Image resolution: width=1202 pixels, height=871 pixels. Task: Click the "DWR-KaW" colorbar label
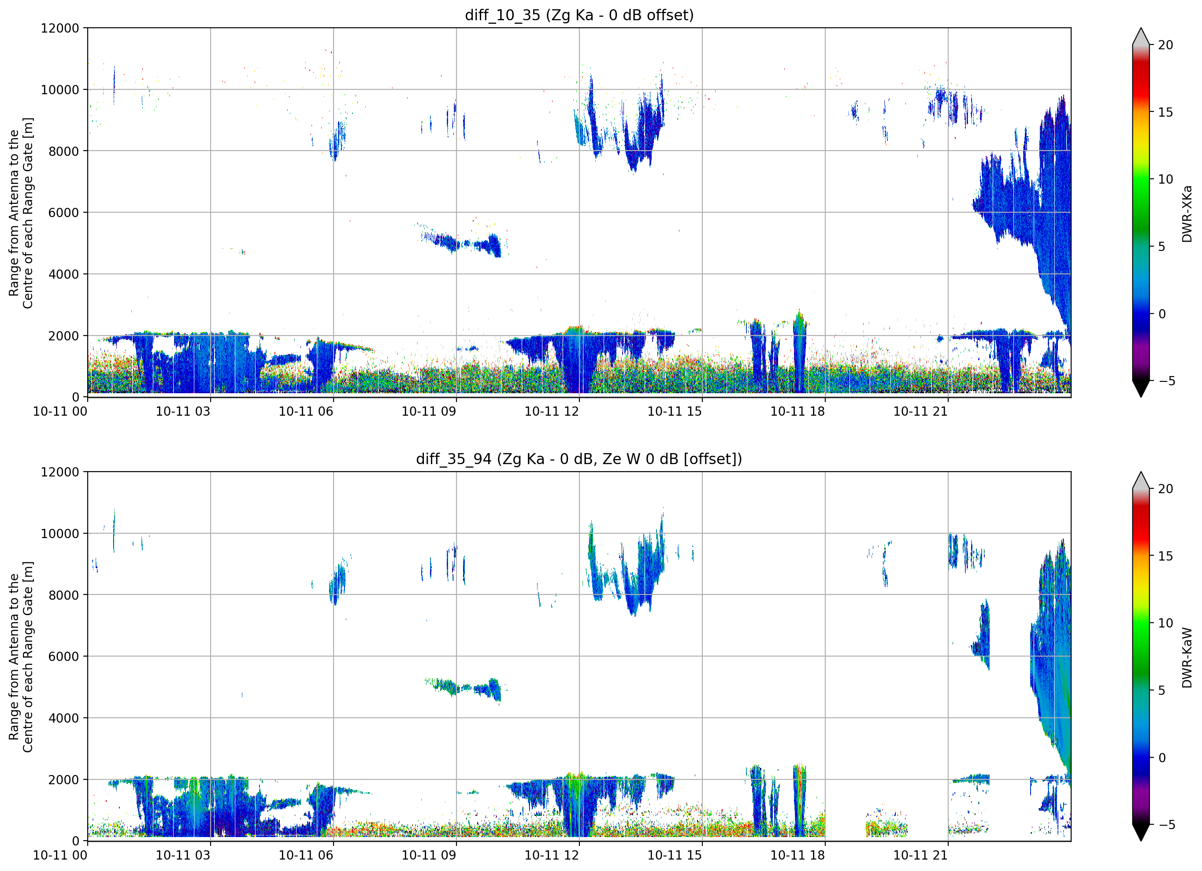point(1187,657)
